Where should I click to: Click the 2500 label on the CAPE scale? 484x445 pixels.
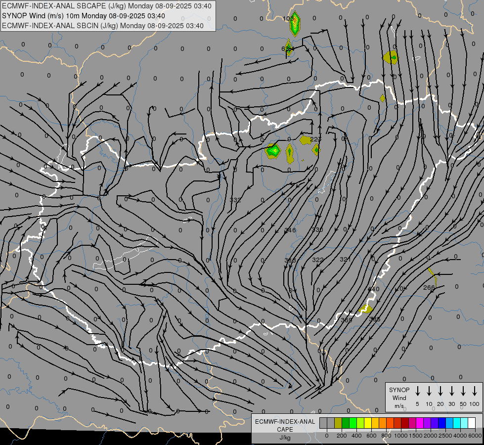(445, 436)
